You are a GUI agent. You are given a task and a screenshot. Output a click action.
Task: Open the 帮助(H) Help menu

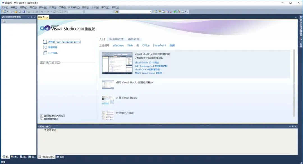[115, 7]
